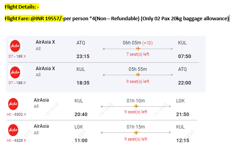Screen dimensions: 241x155
Task: Click plane icon on KUL to LGK route
Action: pos(136,106)
